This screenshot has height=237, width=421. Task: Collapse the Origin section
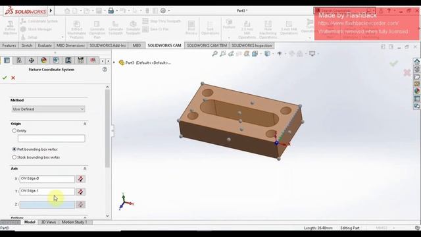tap(85, 124)
